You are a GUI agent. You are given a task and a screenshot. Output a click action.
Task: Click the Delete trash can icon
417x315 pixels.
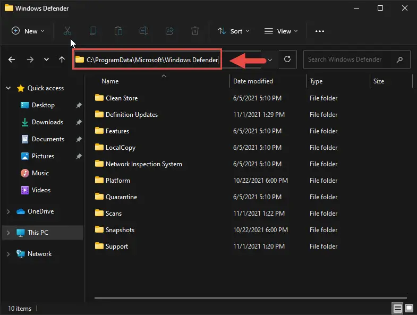click(x=195, y=31)
